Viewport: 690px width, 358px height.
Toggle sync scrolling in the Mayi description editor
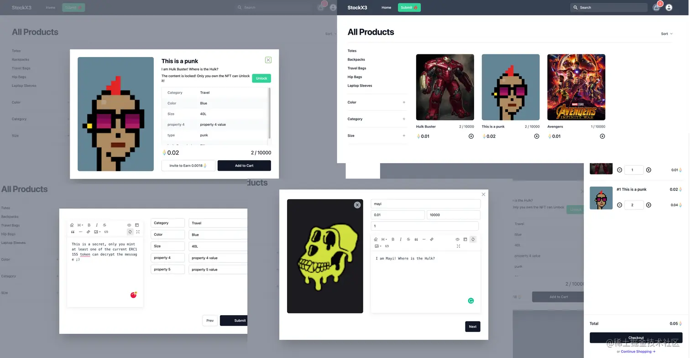pos(473,239)
